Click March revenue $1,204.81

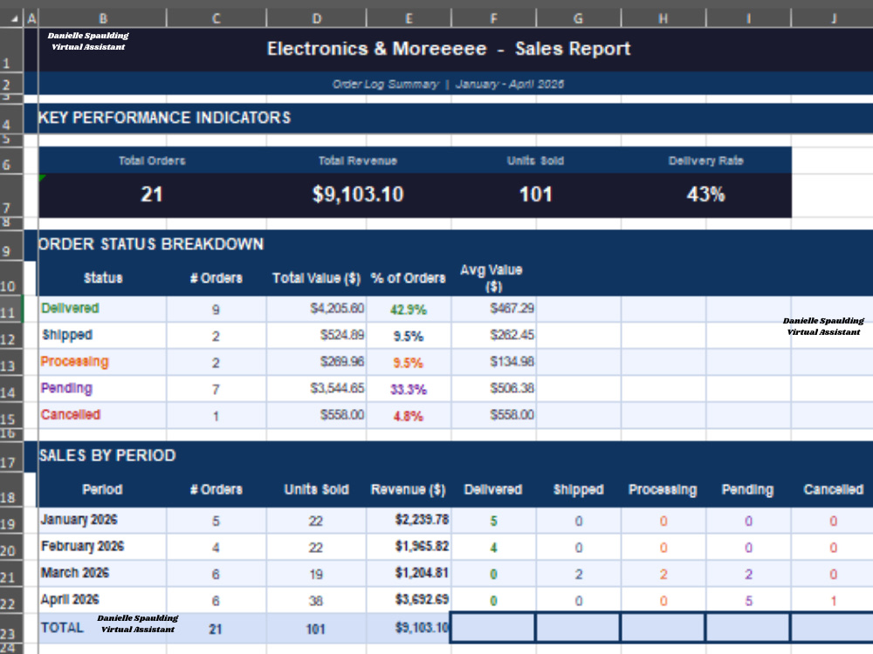click(422, 574)
